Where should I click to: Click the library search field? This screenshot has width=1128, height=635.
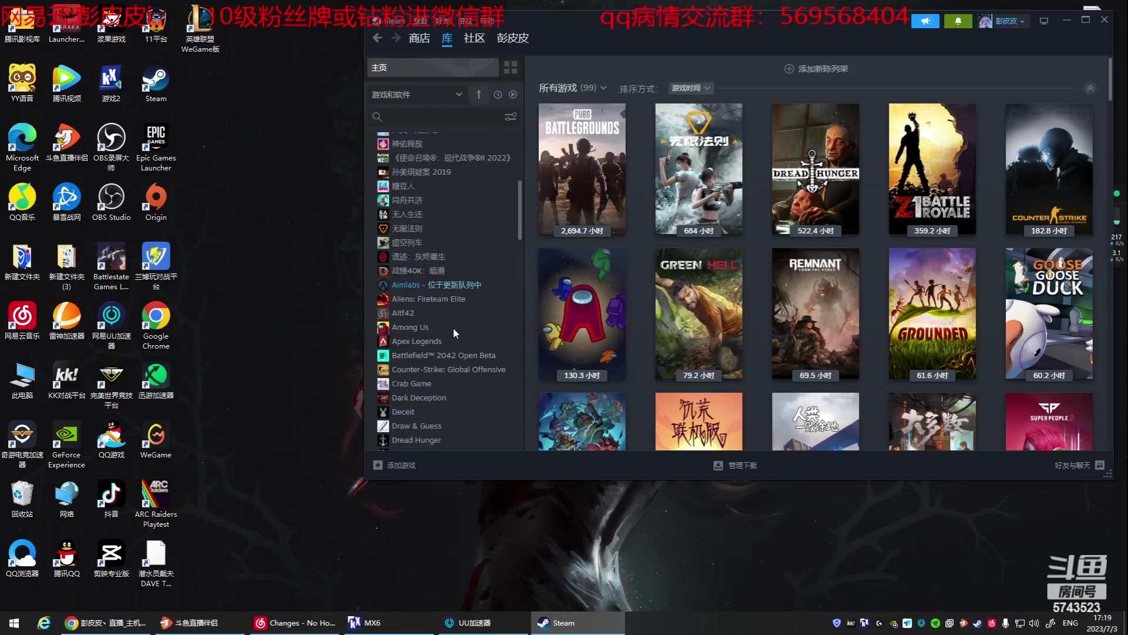point(445,117)
